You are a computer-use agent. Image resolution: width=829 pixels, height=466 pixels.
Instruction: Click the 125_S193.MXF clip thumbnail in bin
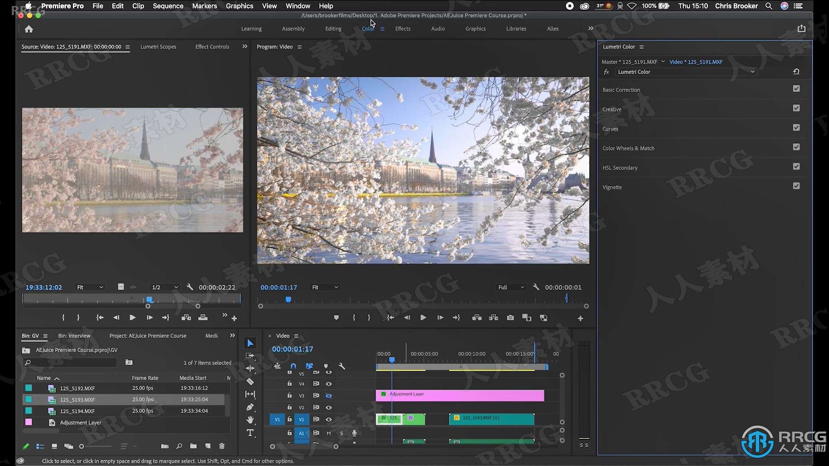click(52, 400)
